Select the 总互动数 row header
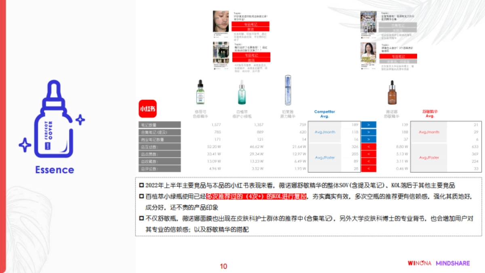Viewport: 485px width, 273px height. pos(159,146)
